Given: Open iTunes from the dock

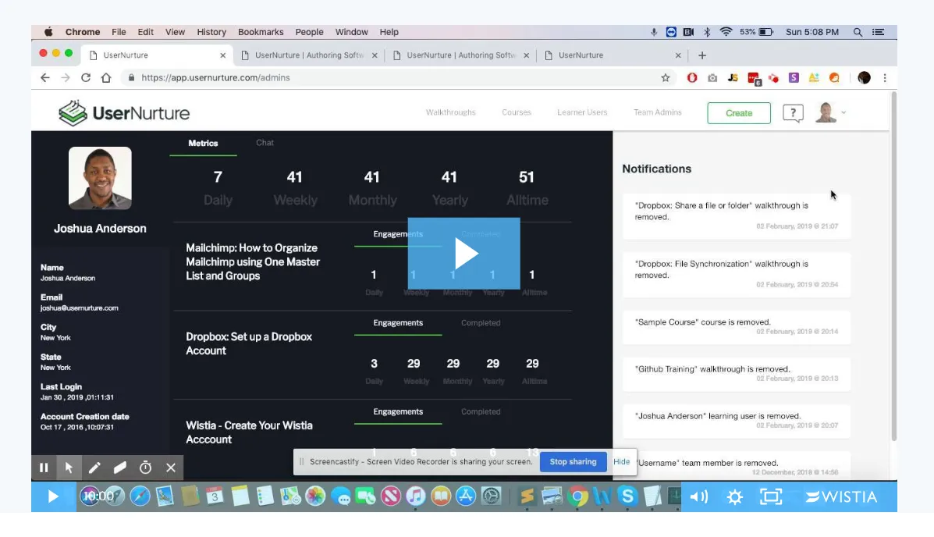Looking at the screenshot, I should pos(416,496).
